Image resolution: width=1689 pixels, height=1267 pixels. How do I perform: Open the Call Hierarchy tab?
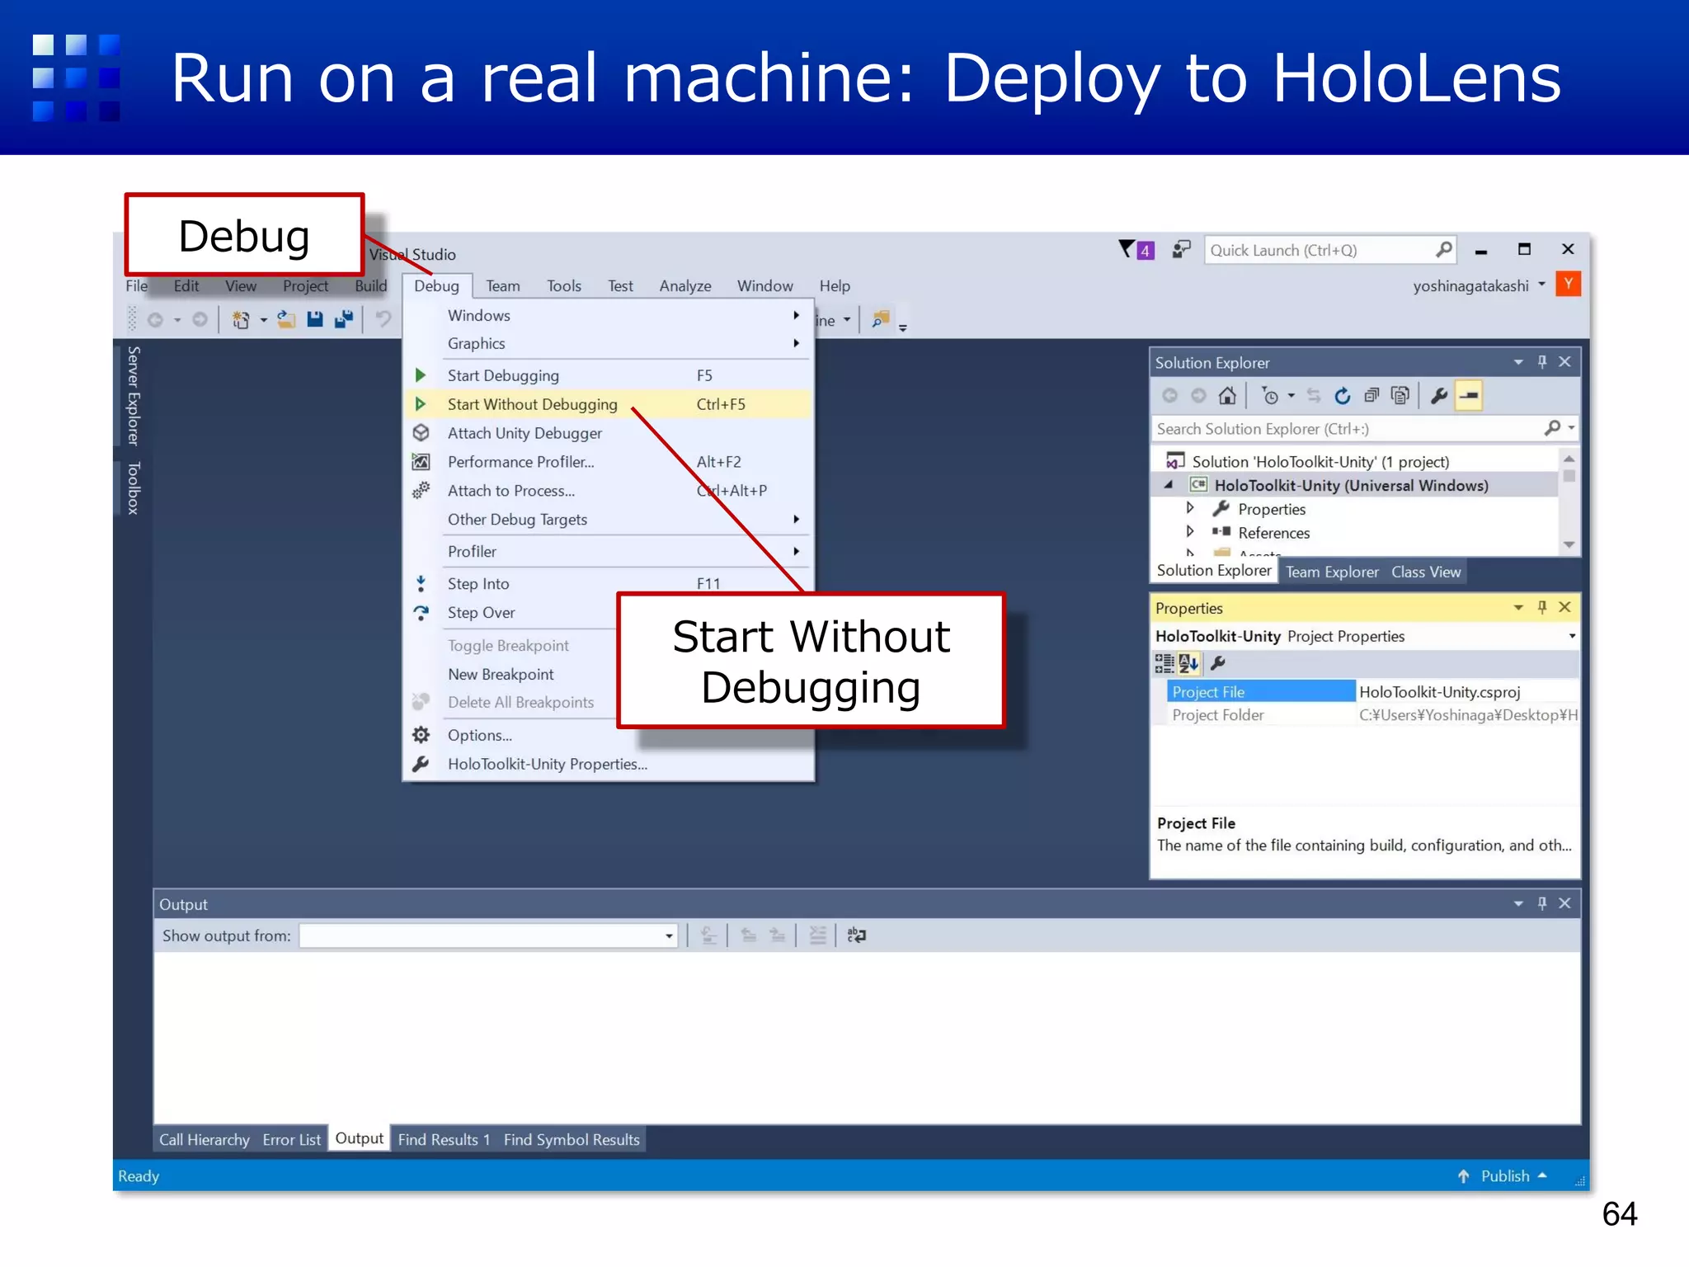tap(204, 1139)
